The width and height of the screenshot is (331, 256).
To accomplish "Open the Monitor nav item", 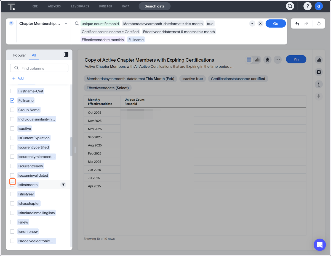I will (106, 6).
